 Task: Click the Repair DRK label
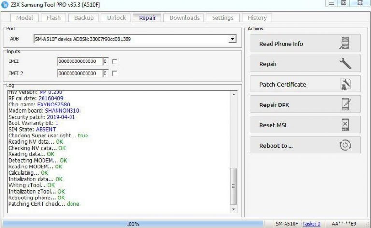pos(274,105)
